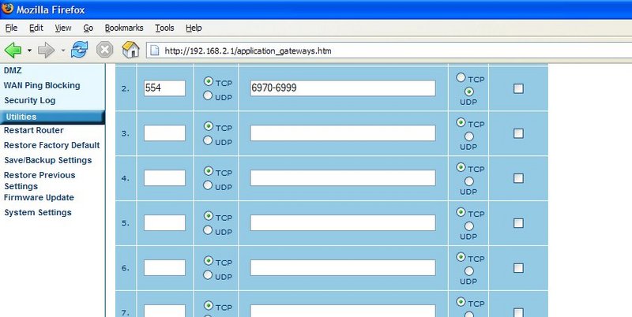Open the Forward button history dropdown arrow

click(x=62, y=50)
